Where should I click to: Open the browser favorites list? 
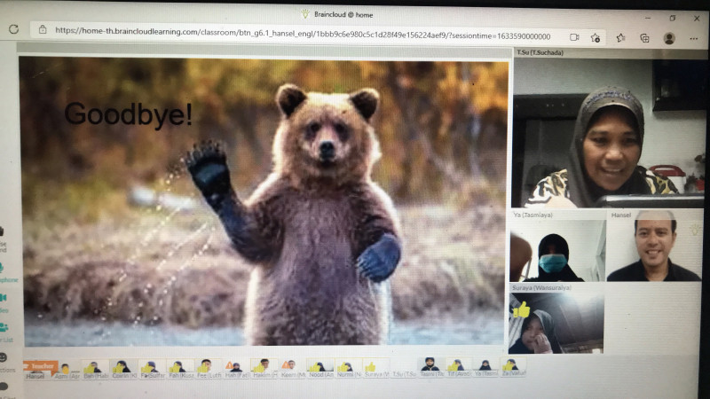[x=620, y=38]
